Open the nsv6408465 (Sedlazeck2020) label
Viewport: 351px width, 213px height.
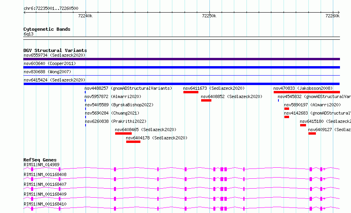(146, 130)
